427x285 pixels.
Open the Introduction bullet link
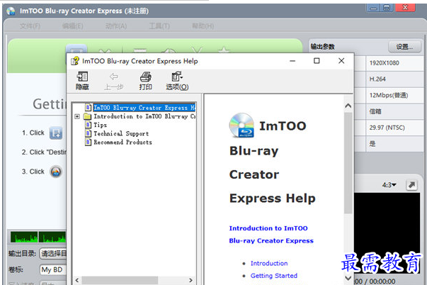point(269,264)
